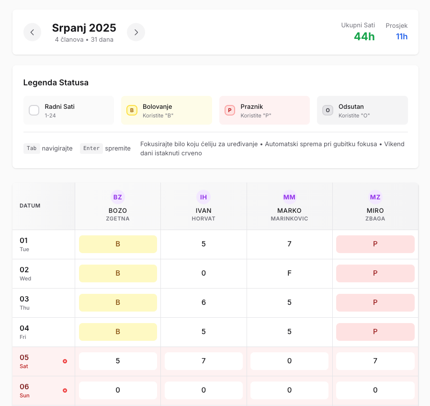Click the MZ avatar above Miro Zbaga

tap(375, 197)
